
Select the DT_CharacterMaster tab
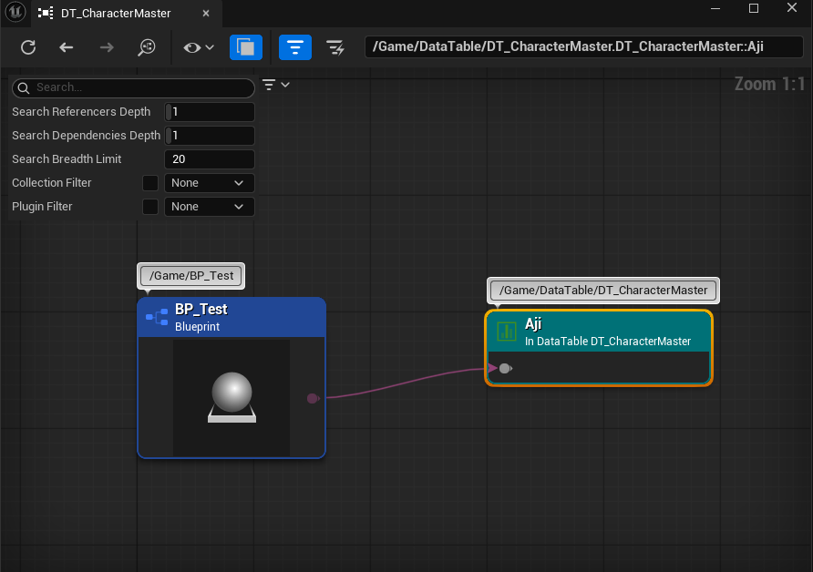(x=116, y=14)
